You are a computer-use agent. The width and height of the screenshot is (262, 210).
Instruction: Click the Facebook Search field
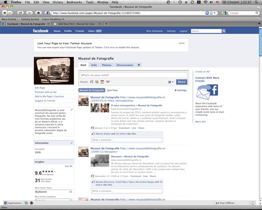click(206, 31)
